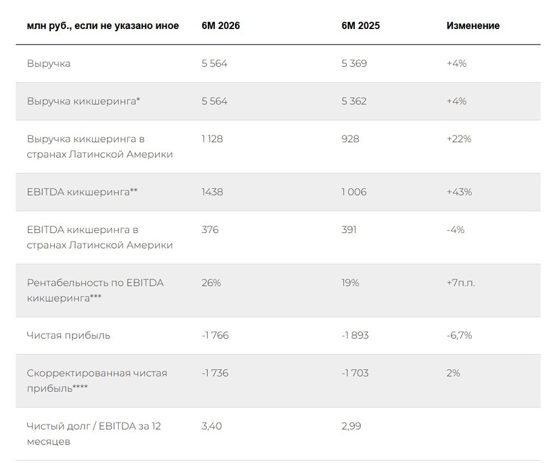The width and height of the screenshot is (557, 465).
Task: Select the Чистая прибыль row label
Action: 69,335
